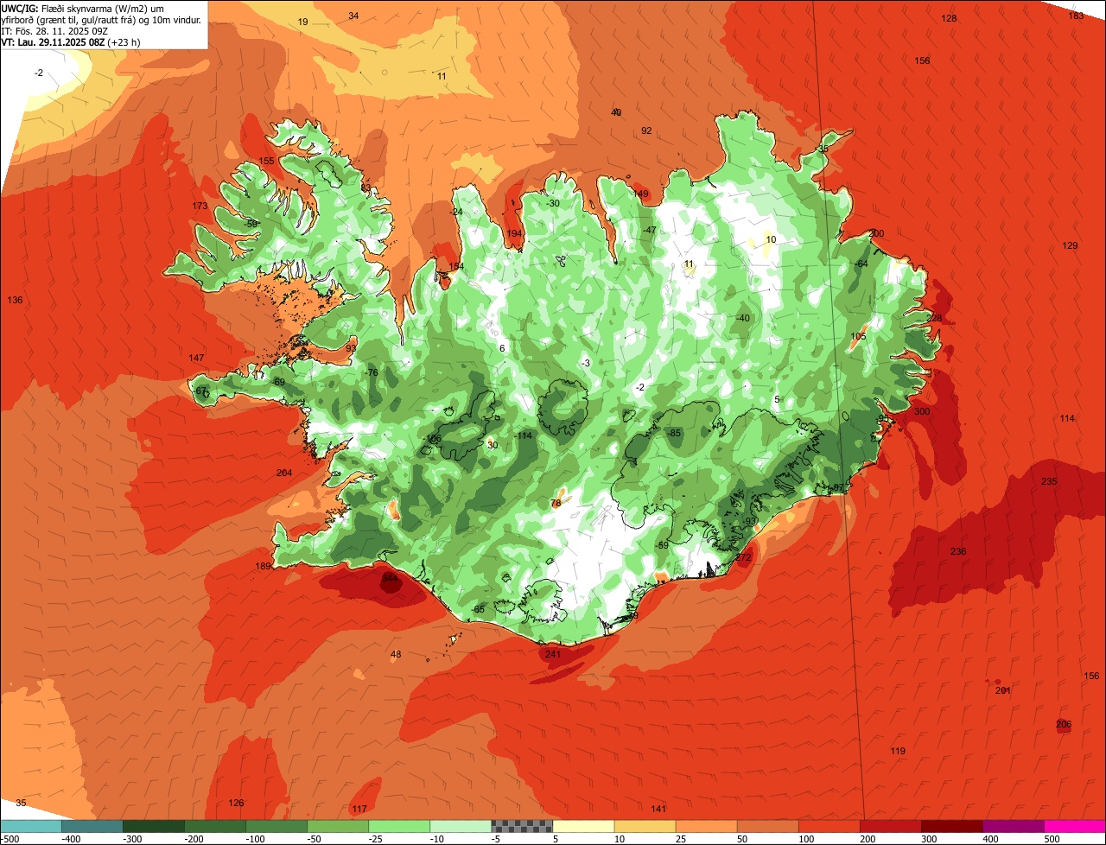
Task: Select the value 272 at the southeast coast
Action: [744, 557]
